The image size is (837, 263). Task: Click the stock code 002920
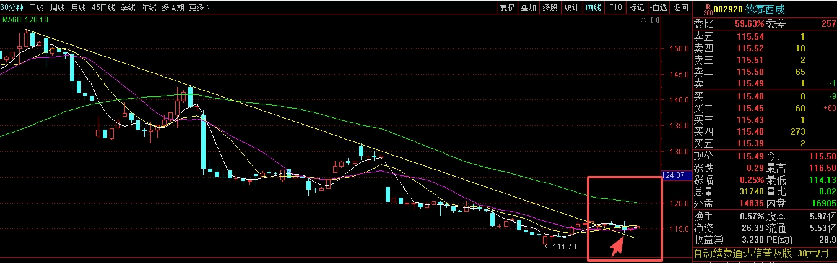[729, 10]
